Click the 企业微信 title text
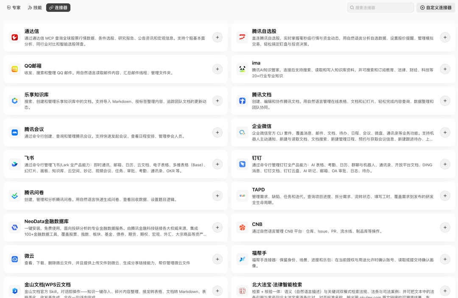The image size is (458, 298). click(x=262, y=126)
